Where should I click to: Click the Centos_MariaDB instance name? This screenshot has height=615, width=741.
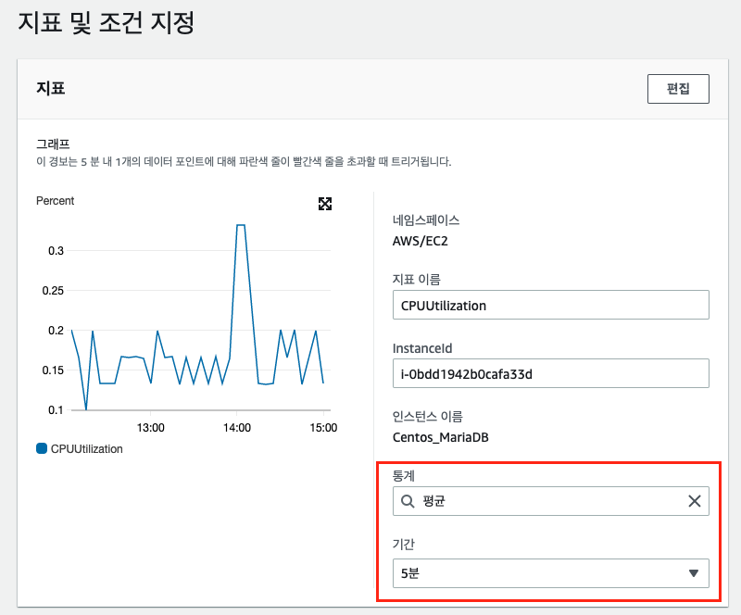click(441, 437)
